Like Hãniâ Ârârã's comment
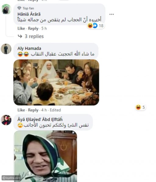The width and height of the screenshot is (156, 182). point(21,29)
